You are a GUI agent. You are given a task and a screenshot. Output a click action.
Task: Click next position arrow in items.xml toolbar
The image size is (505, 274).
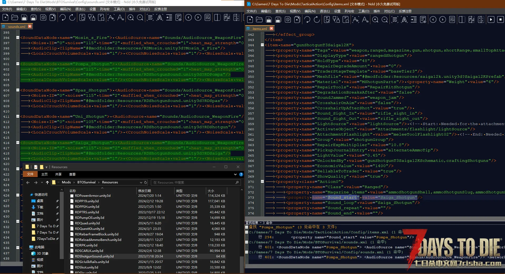tap(443, 20)
